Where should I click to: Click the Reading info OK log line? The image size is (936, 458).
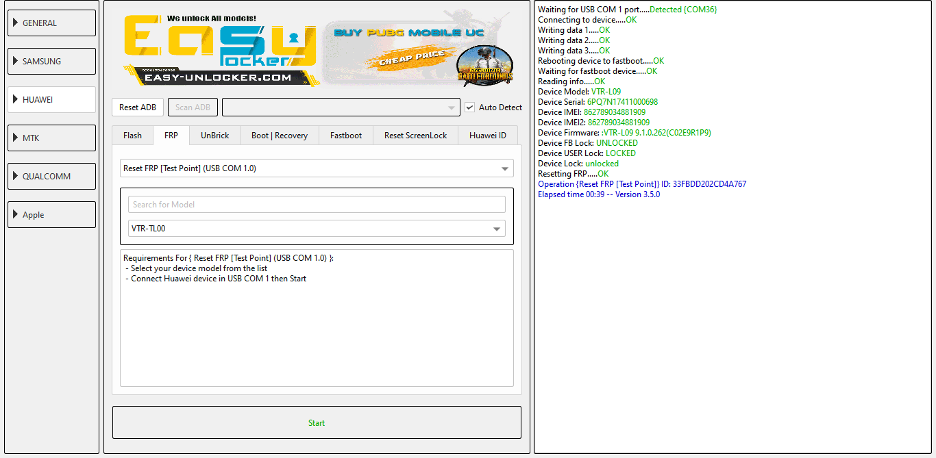[571, 81]
